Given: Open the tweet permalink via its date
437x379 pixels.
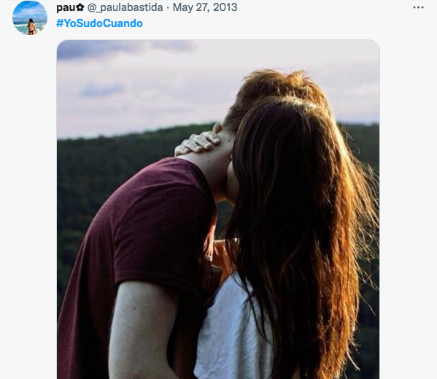Looking at the screenshot, I should point(205,7).
